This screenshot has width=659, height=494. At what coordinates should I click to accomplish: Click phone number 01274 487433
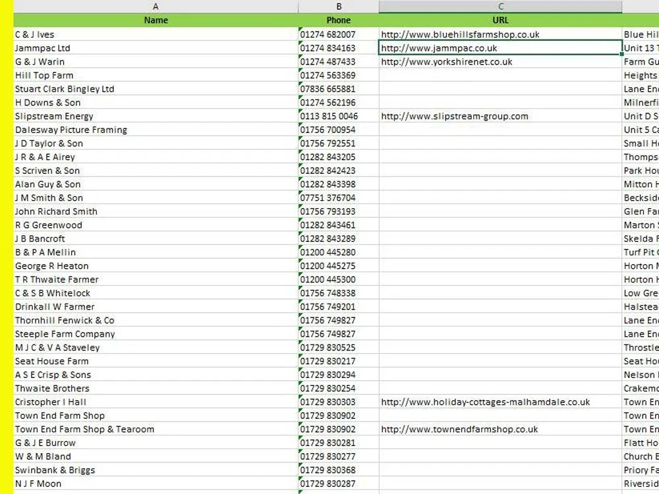click(338, 62)
